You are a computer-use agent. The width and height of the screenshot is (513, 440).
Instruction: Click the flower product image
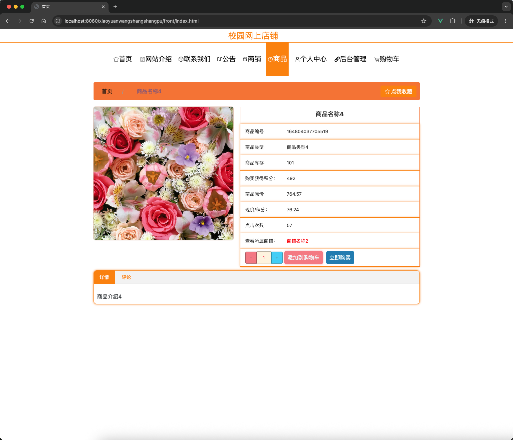click(163, 173)
